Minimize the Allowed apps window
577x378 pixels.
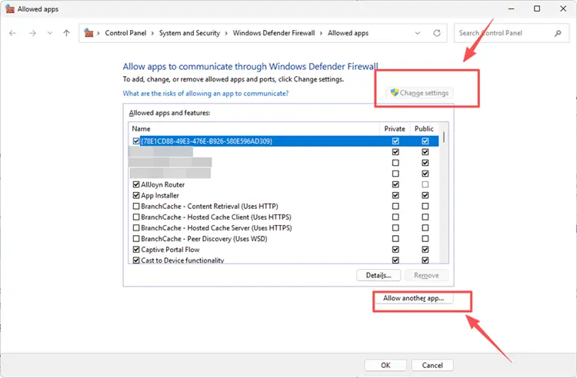[x=511, y=8]
